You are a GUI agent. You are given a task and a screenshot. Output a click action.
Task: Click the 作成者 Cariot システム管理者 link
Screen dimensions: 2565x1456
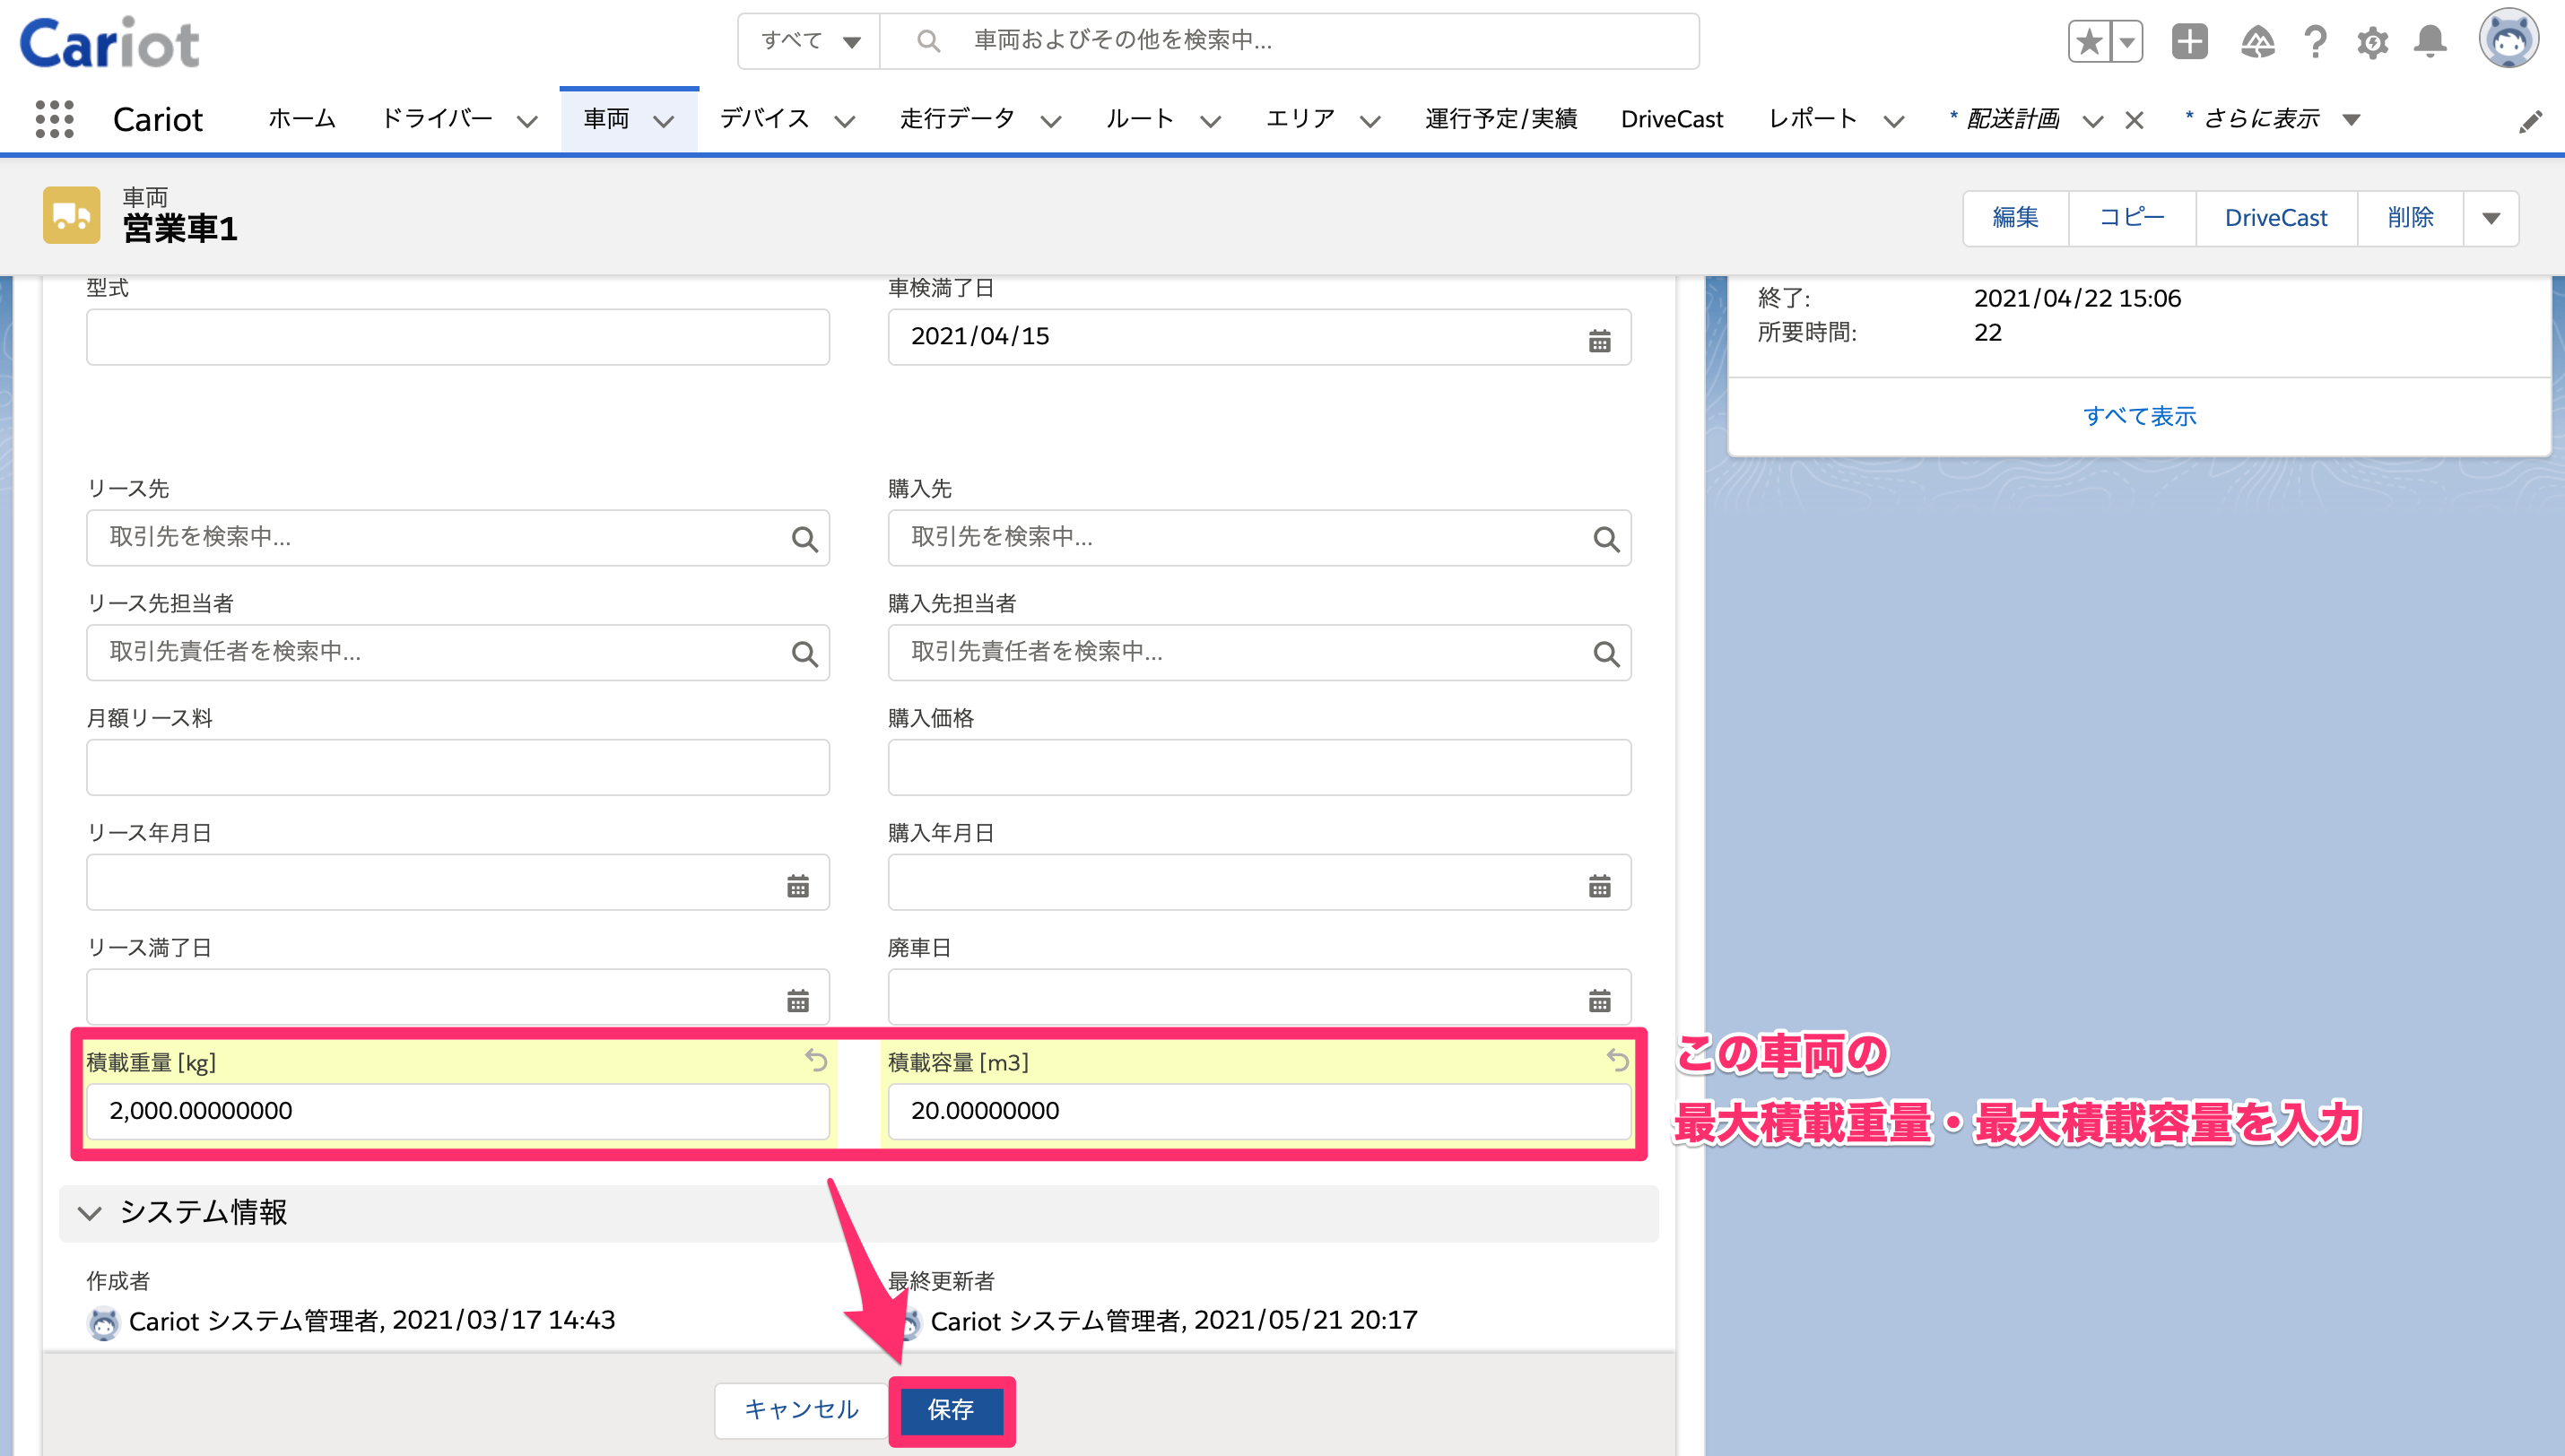click(254, 1321)
